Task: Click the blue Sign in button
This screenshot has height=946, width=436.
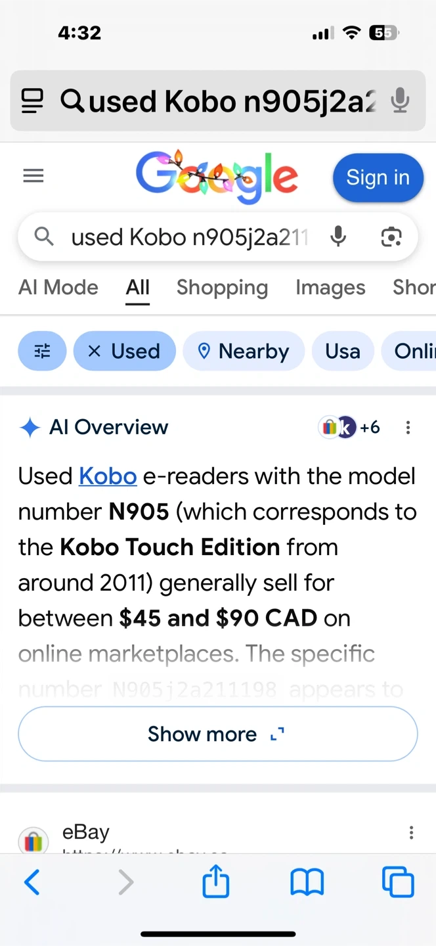Action: [378, 178]
